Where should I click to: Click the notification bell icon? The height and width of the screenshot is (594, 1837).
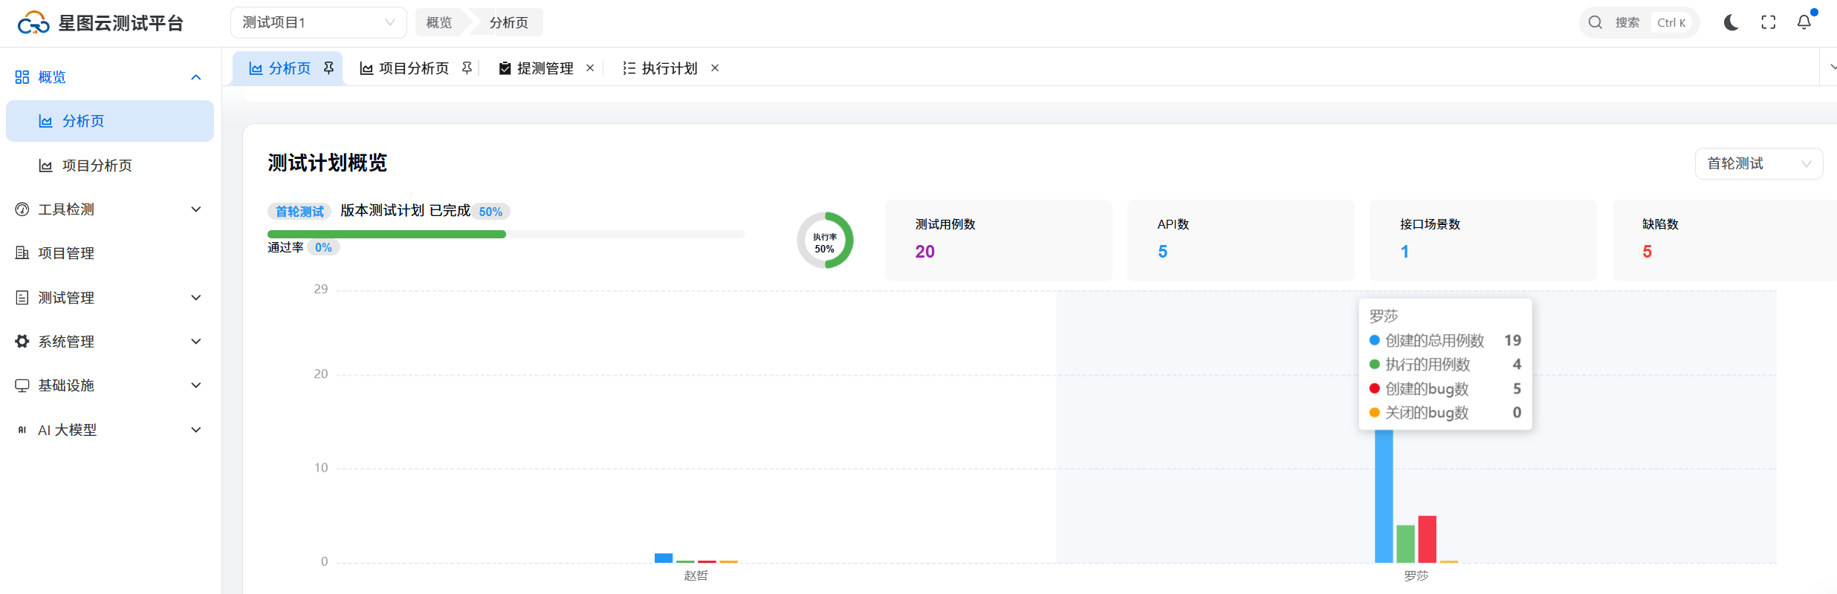[x=1804, y=23]
